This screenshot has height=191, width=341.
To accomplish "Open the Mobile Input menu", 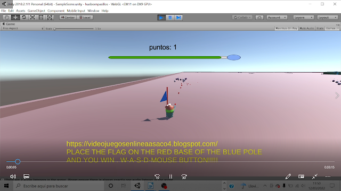I will (x=76, y=11).
